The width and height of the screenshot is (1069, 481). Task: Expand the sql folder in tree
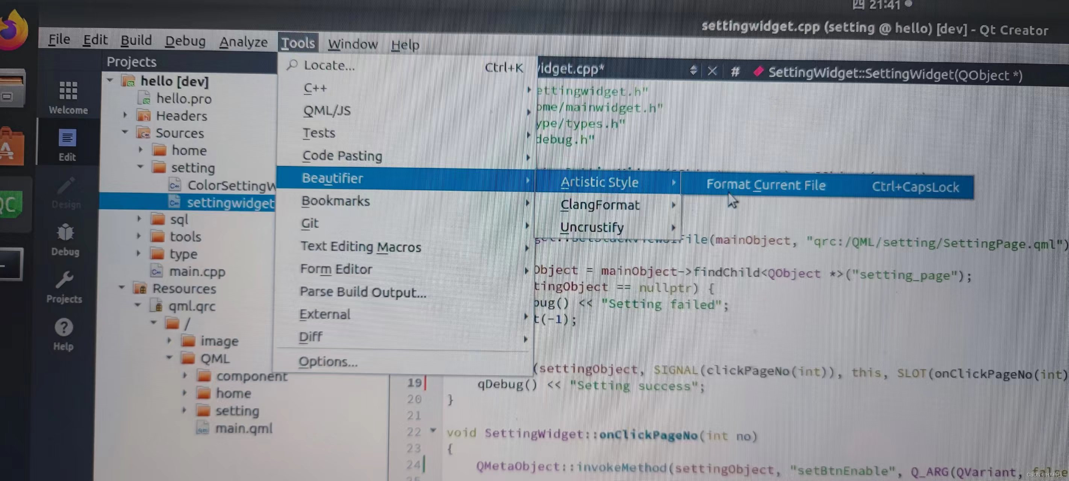[139, 219]
